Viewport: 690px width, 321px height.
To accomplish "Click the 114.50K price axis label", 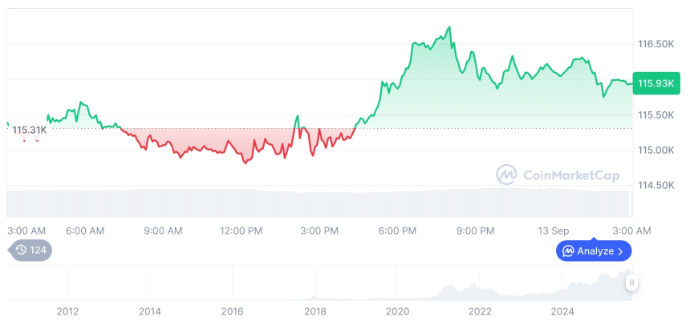I will click(x=655, y=186).
